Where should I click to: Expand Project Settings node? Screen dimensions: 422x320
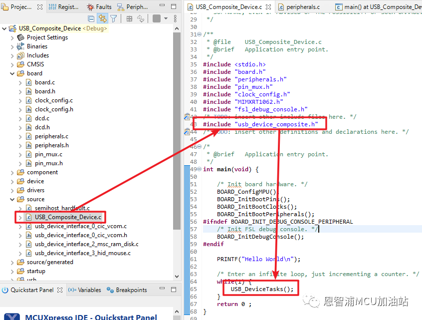[12, 38]
